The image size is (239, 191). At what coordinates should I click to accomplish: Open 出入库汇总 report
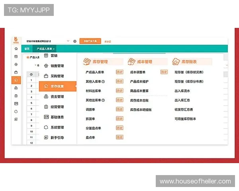(x=182, y=100)
